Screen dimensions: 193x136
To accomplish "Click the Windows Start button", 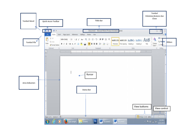I will point(47,121).
